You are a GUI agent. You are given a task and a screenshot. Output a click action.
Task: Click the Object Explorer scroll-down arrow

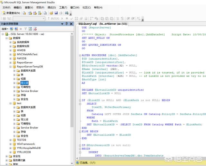(72, 163)
